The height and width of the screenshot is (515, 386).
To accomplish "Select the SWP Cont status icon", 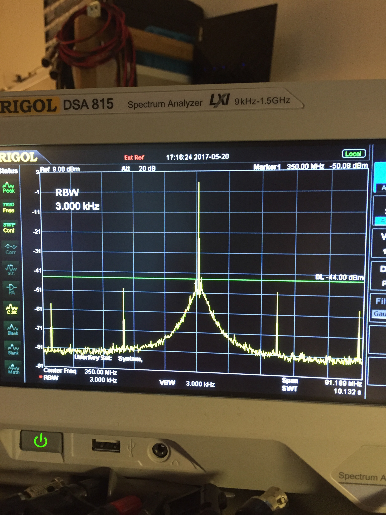I will 9,227.
